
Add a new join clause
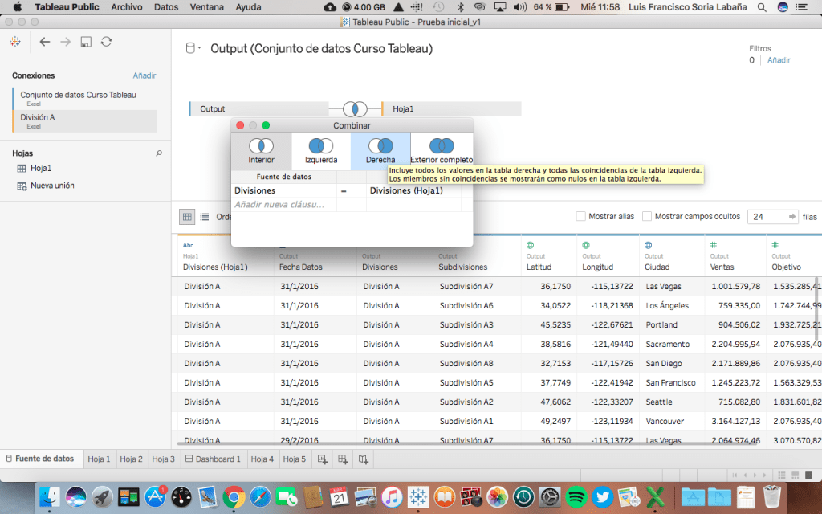click(x=283, y=205)
